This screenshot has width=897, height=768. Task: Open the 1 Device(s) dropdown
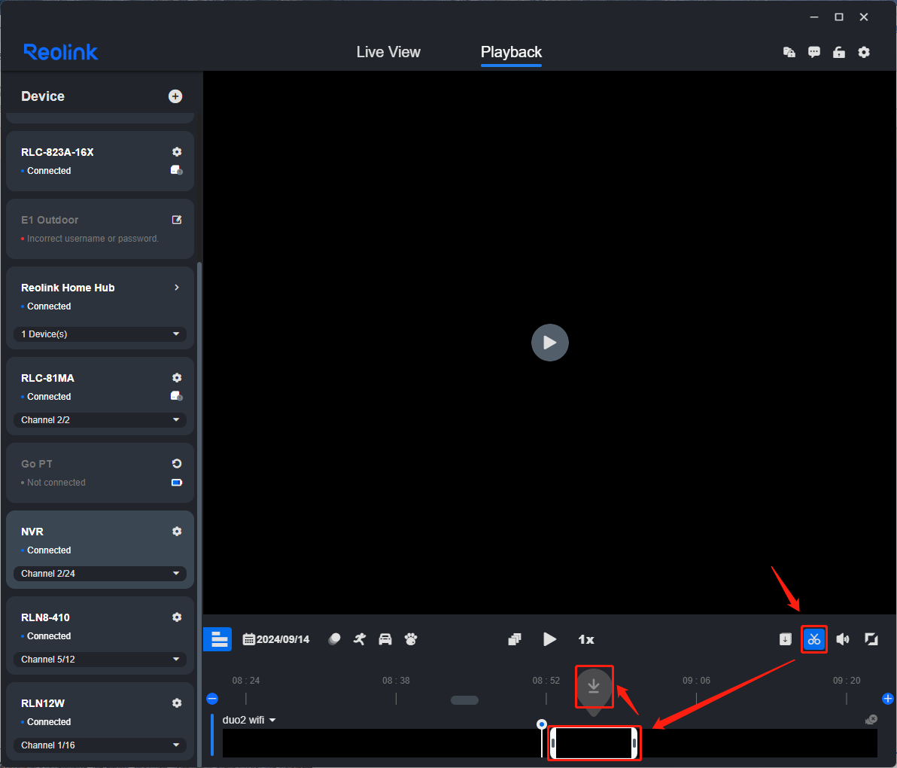coord(100,334)
